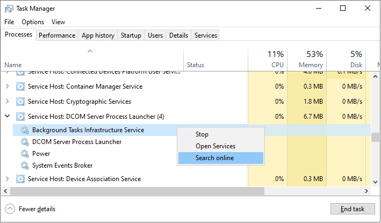Open the Options menu
This screenshot has width=381, height=223.
[x=33, y=22]
